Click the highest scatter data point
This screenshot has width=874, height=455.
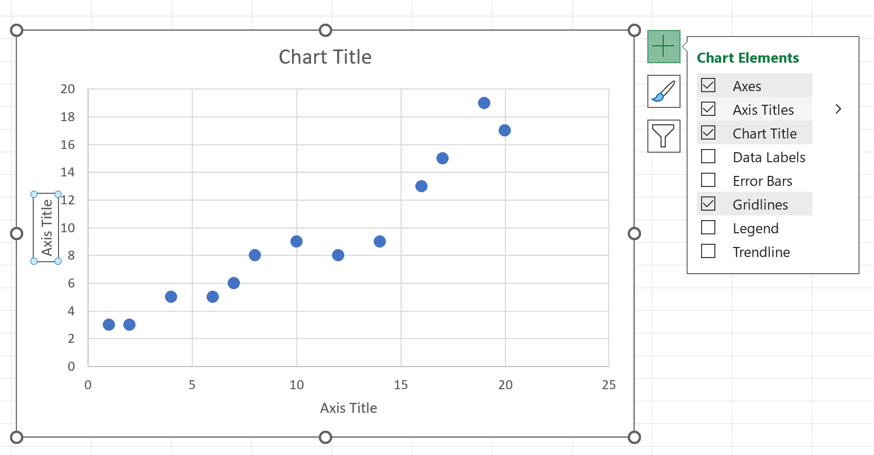coord(483,103)
